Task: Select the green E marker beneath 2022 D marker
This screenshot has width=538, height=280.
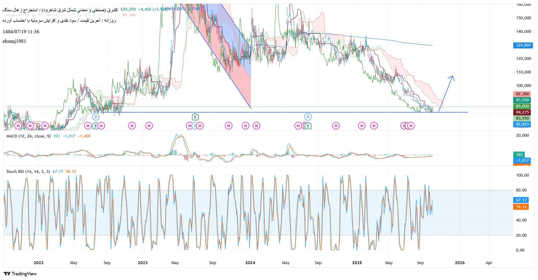Action: pos(95,126)
